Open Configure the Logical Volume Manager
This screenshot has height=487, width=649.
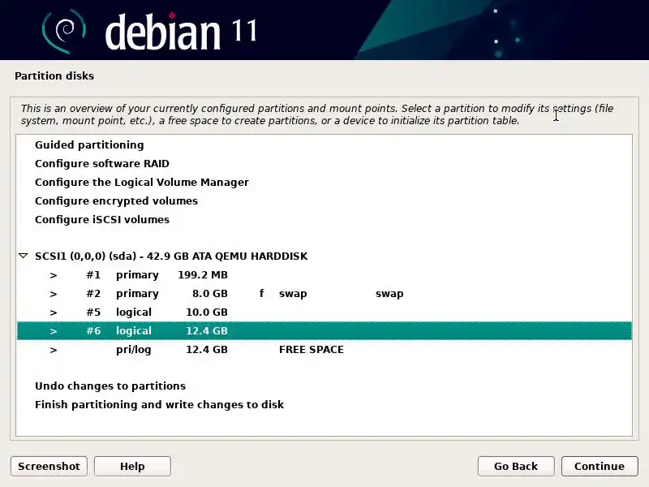click(x=141, y=182)
